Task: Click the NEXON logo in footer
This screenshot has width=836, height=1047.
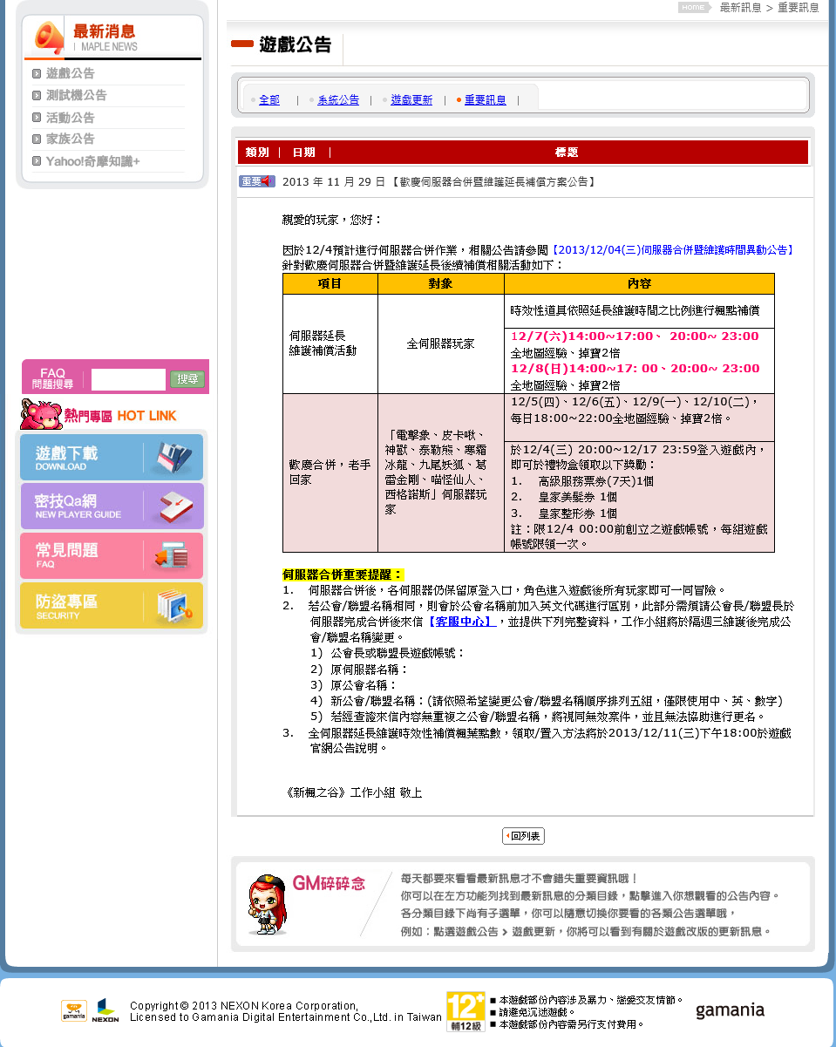Action: (105, 1010)
